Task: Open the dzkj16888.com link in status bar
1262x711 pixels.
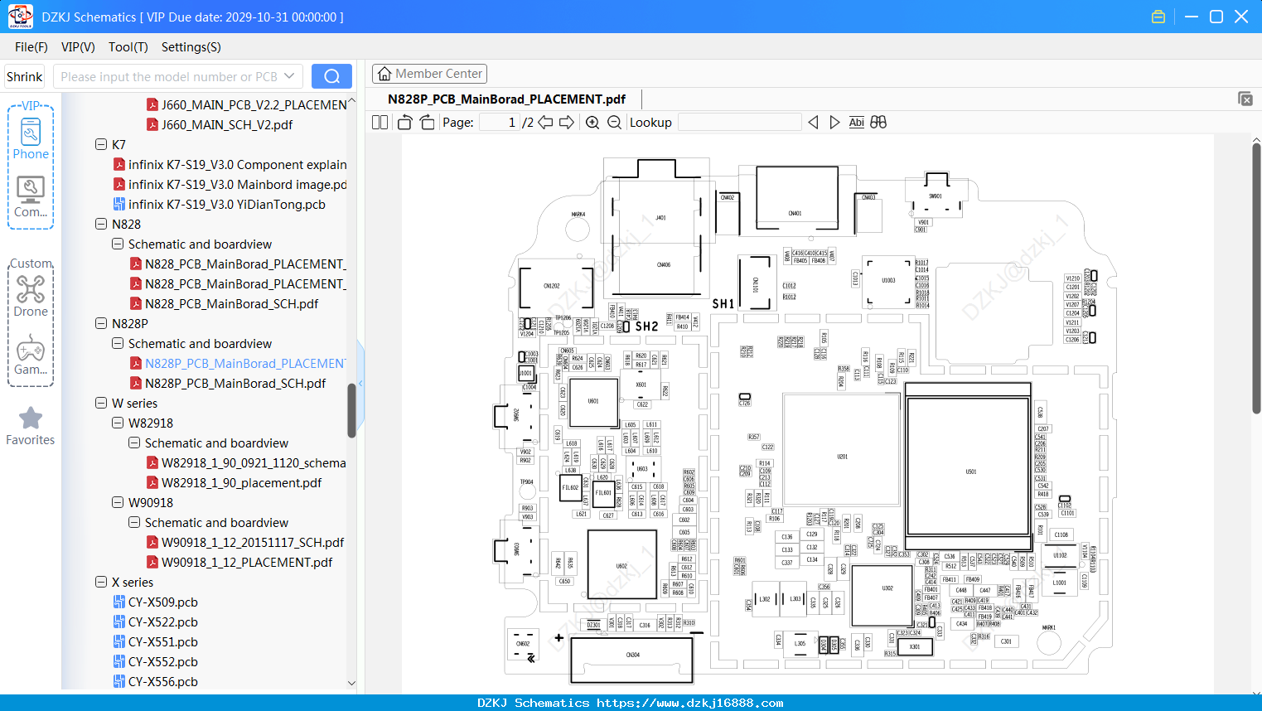Action: point(689,703)
